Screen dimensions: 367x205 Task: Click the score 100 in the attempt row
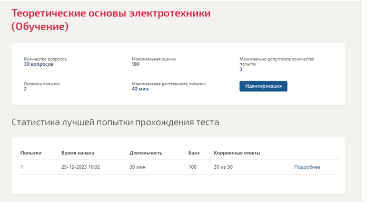coord(192,167)
